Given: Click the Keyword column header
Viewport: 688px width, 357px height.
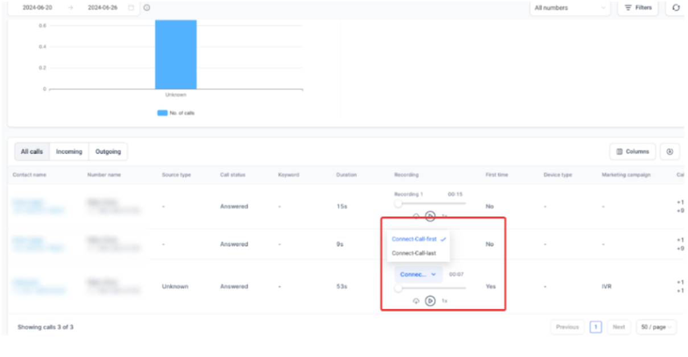Looking at the screenshot, I should pyautogui.click(x=289, y=175).
